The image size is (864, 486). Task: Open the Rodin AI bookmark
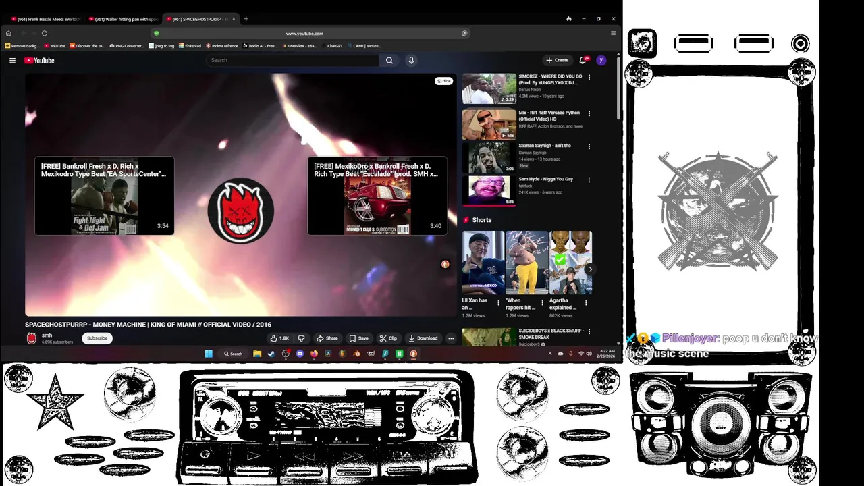point(261,46)
